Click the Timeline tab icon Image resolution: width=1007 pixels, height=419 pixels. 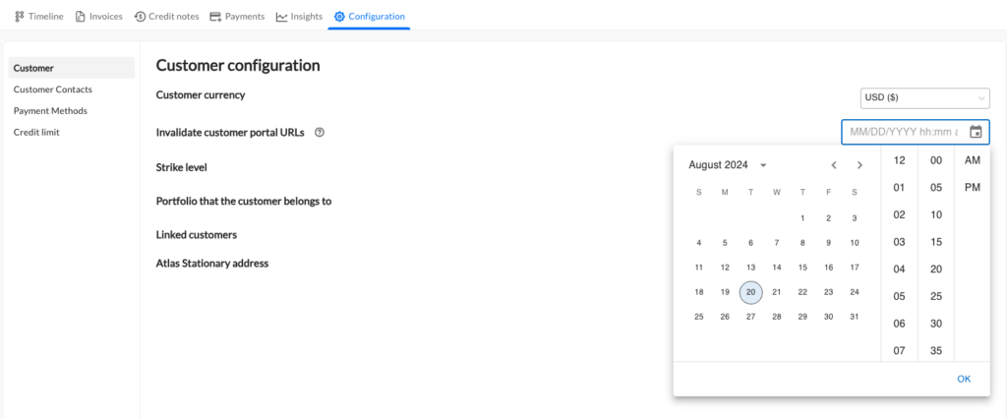coord(20,17)
